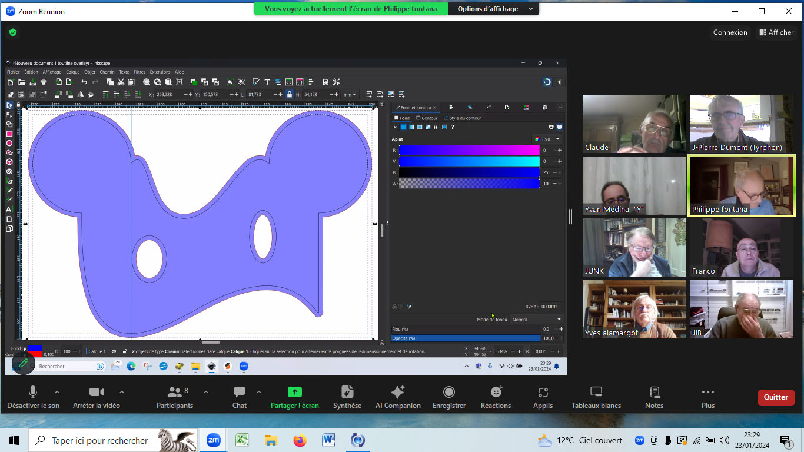
Task: Open the mm units dropdown
Action: (350, 94)
